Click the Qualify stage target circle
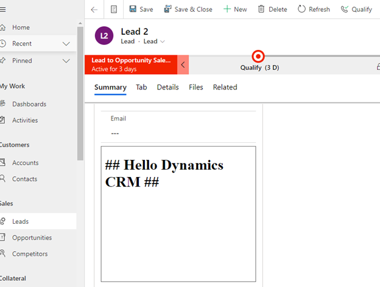Screen dimensions: 380x287 (x=258, y=57)
